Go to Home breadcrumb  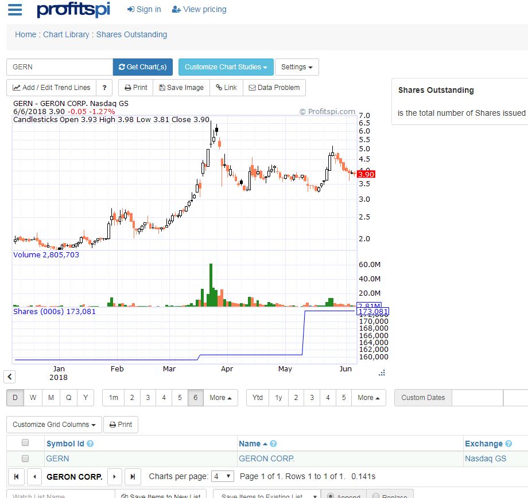(25, 34)
